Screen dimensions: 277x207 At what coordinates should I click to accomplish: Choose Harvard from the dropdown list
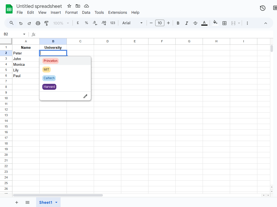[x=49, y=87]
